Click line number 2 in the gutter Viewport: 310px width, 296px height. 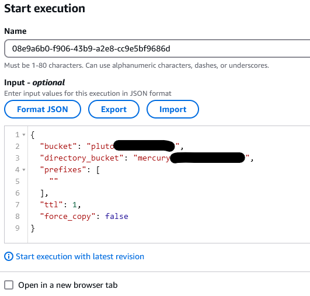(x=18, y=147)
